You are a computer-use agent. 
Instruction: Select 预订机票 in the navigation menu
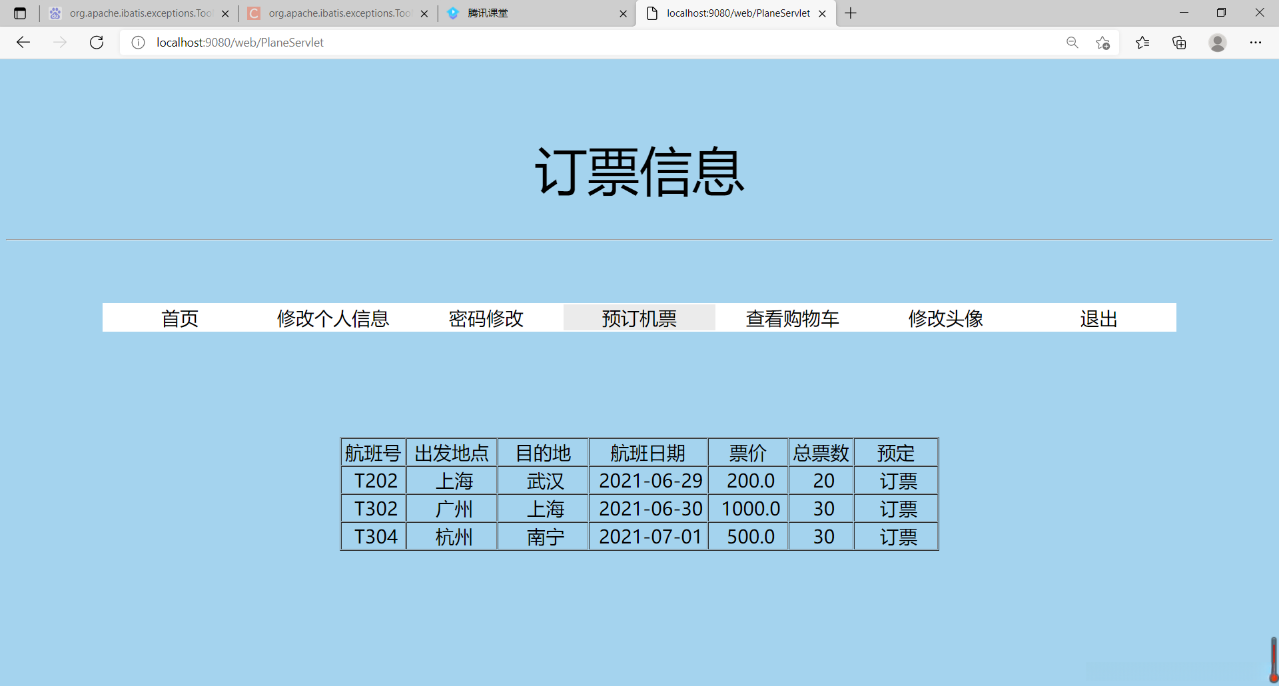[x=639, y=318]
